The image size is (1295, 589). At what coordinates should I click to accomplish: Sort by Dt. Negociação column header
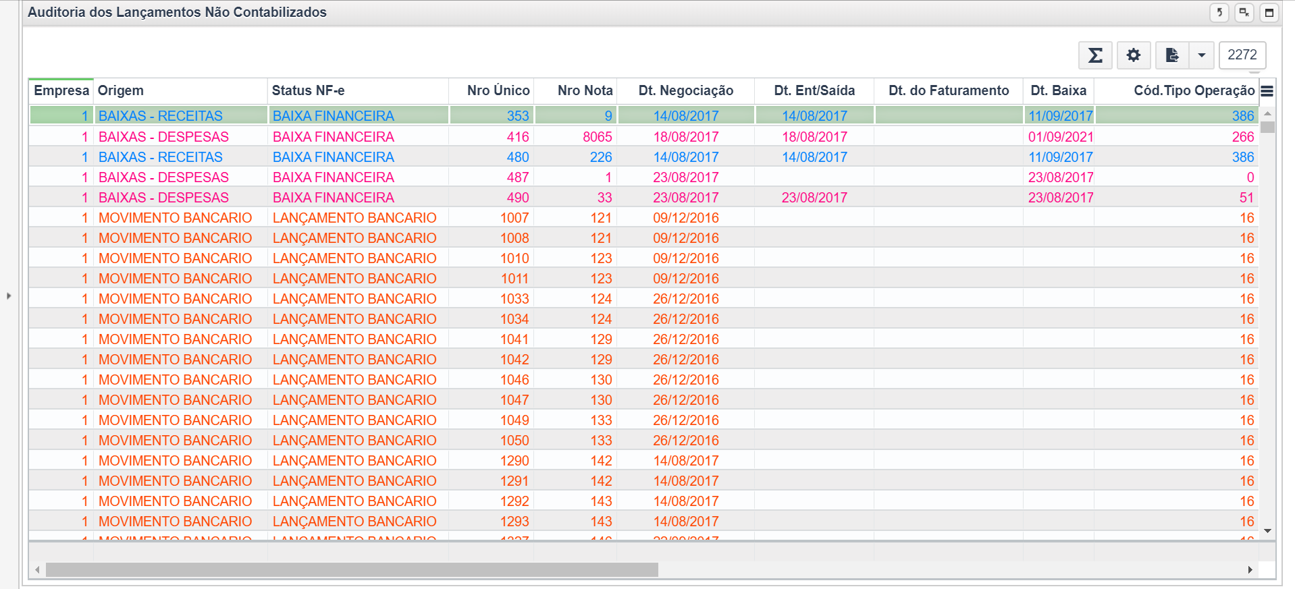pyautogui.click(x=686, y=91)
